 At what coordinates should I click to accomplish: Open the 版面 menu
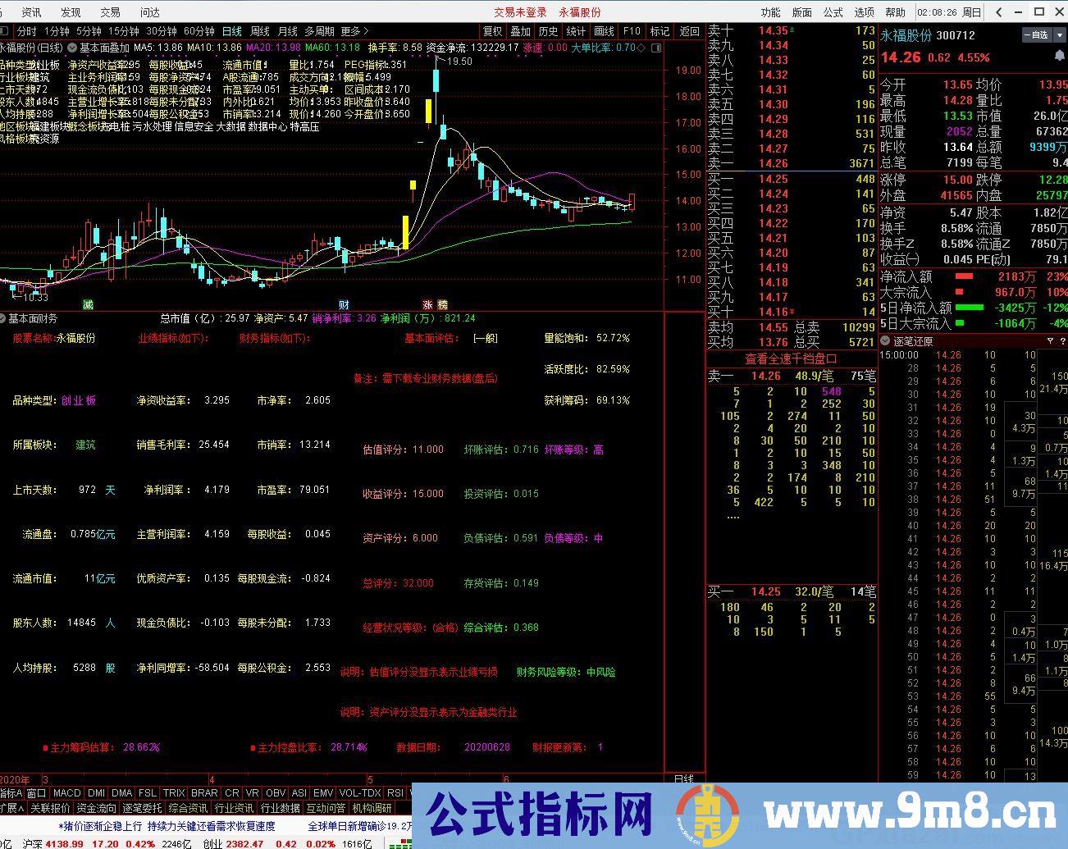(x=801, y=12)
